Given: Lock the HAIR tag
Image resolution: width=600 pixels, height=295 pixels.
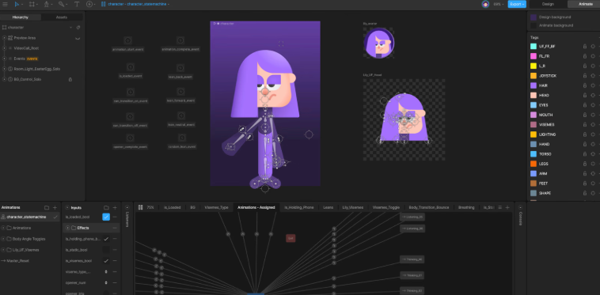Looking at the screenshot, I should coord(585,85).
